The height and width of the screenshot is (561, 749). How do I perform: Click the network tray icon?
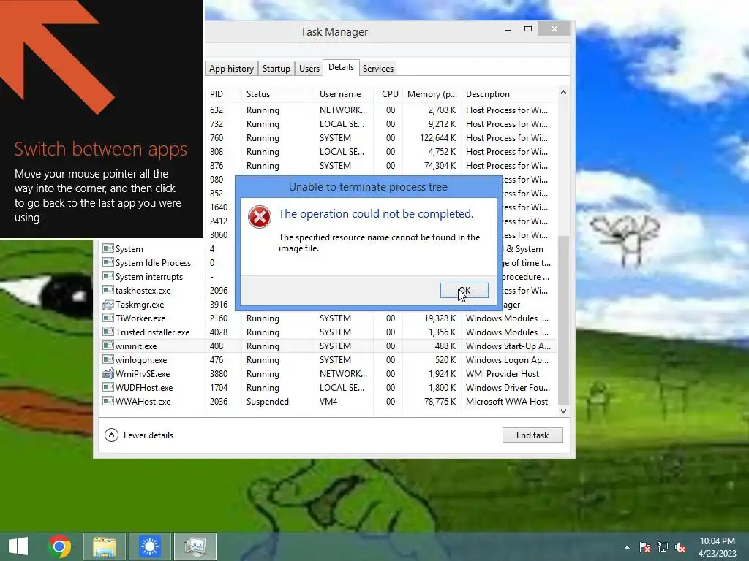pos(663,547)
